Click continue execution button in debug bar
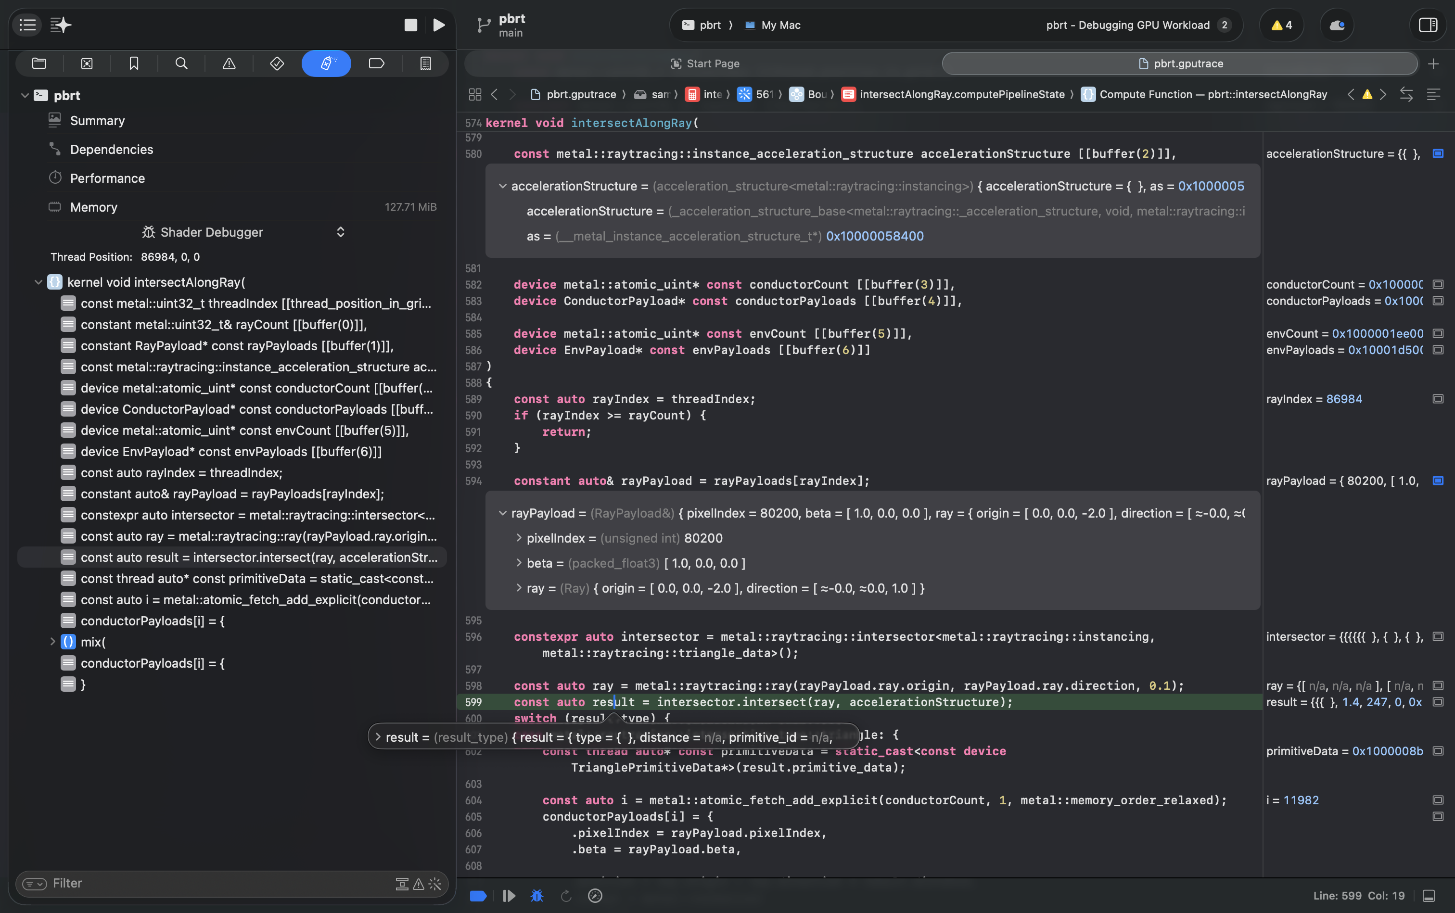 (509, 896)
